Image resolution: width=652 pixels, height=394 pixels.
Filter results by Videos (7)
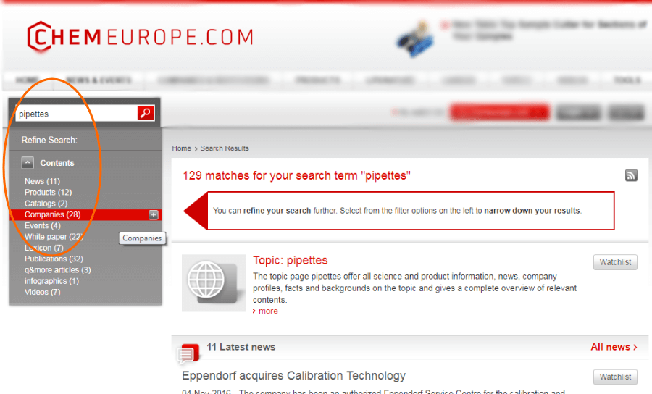(43, 292)
